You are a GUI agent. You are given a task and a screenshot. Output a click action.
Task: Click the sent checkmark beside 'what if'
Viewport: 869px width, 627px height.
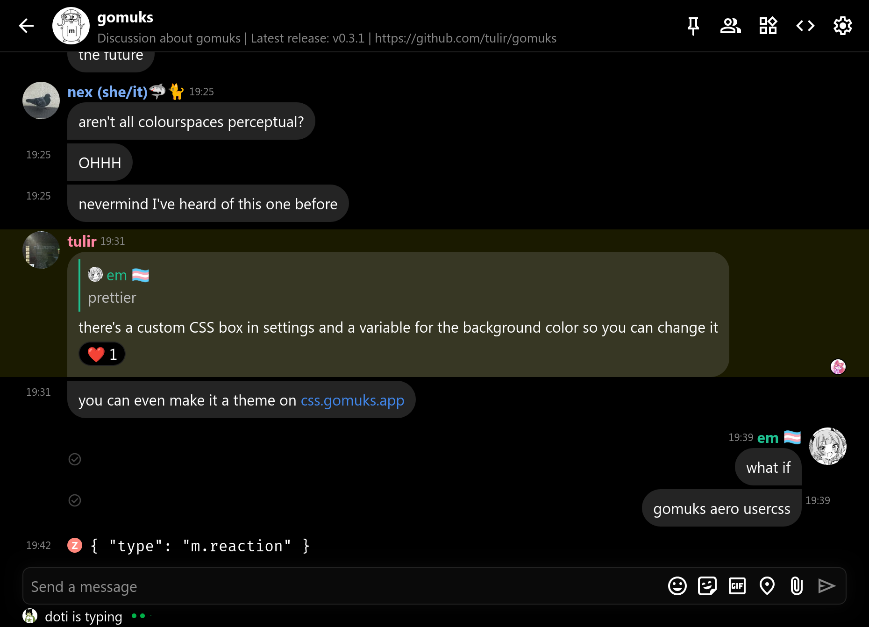pos(75,459)
